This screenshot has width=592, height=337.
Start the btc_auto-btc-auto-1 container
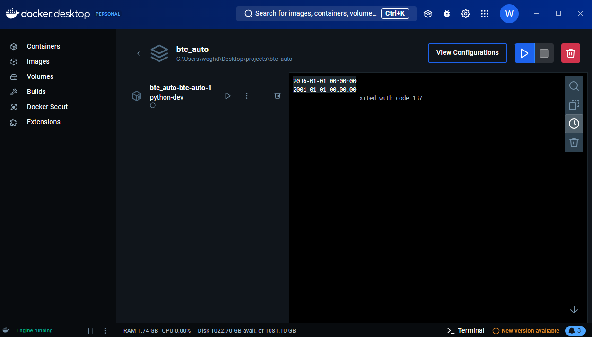[x=228, y=96]
